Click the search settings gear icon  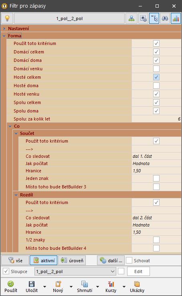point(144,18)
